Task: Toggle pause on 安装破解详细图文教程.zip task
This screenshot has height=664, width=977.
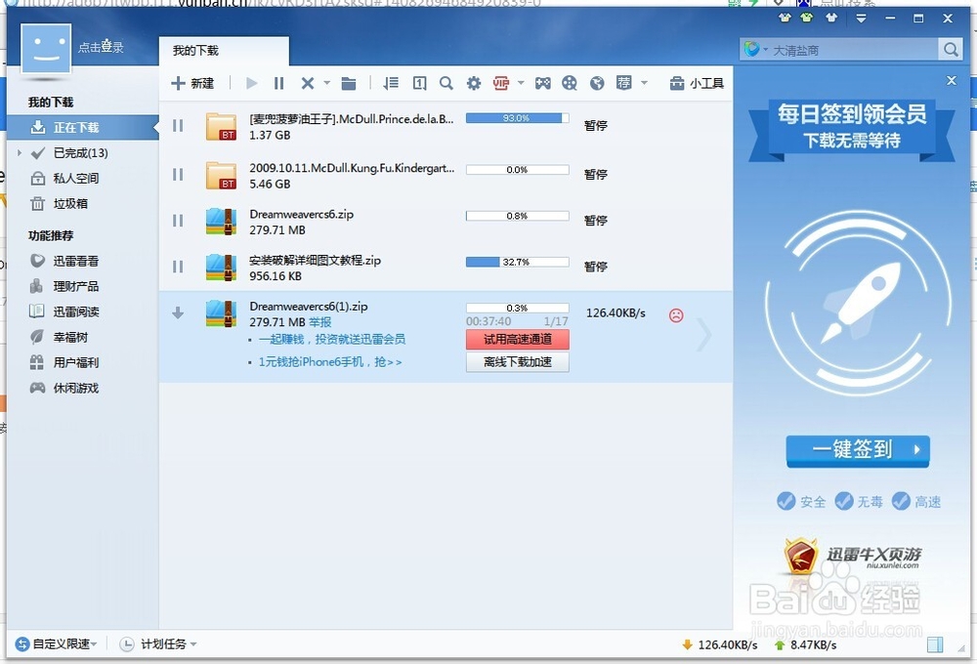Action: pyautogui.click(x=178, y=267)
